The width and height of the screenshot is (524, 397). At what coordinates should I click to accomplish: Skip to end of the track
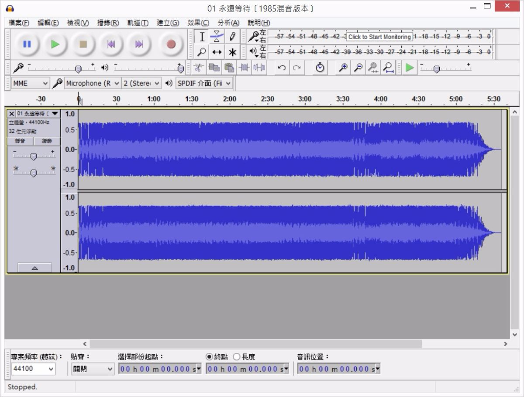pyautogui.click(x=139, y=44)
